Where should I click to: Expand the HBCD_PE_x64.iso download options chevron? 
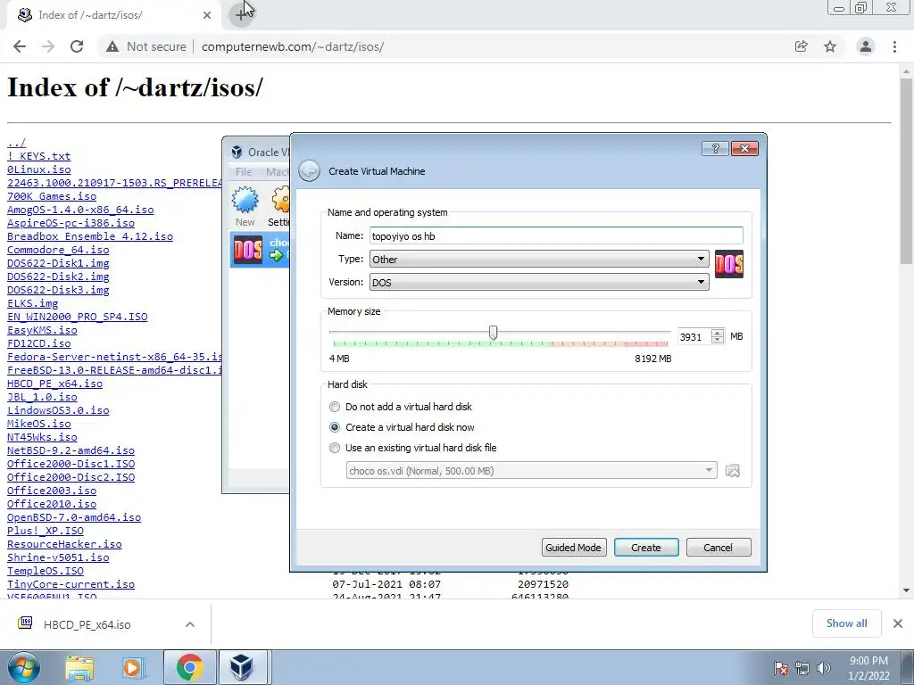(x=190, y=624)
